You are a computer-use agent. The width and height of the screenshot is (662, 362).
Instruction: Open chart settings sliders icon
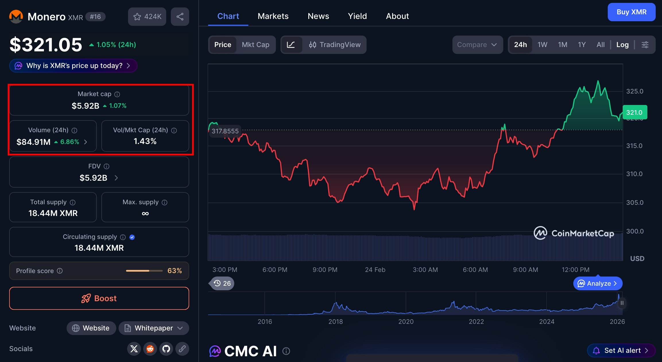[x=645, y=45]
